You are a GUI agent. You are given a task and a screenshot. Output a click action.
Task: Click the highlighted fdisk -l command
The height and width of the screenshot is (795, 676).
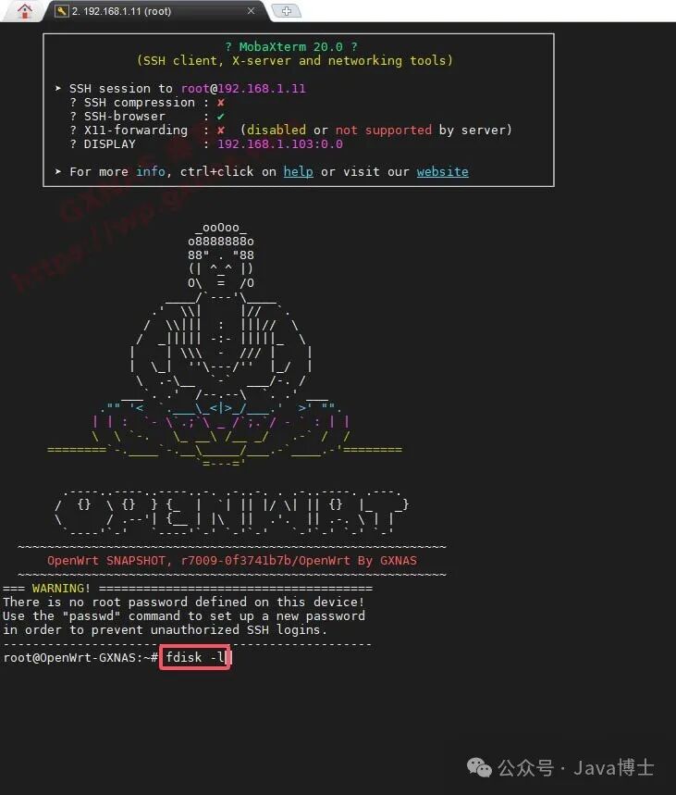pos(195,657)
